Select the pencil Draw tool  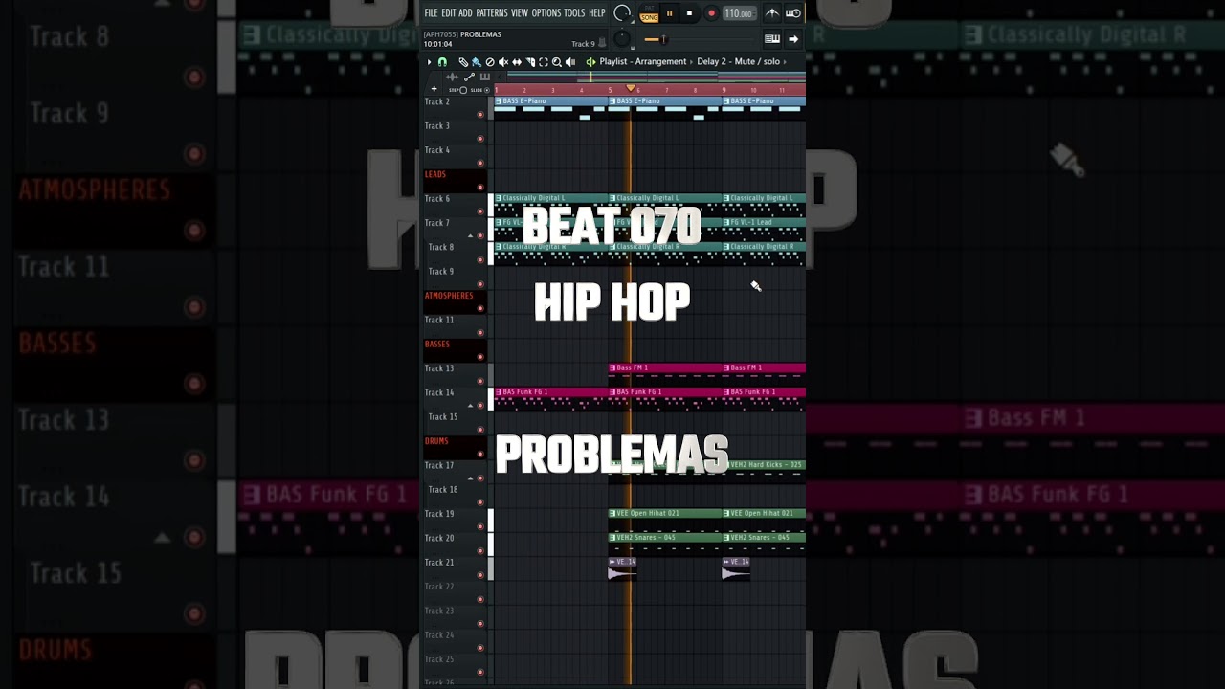click(463, 62)
